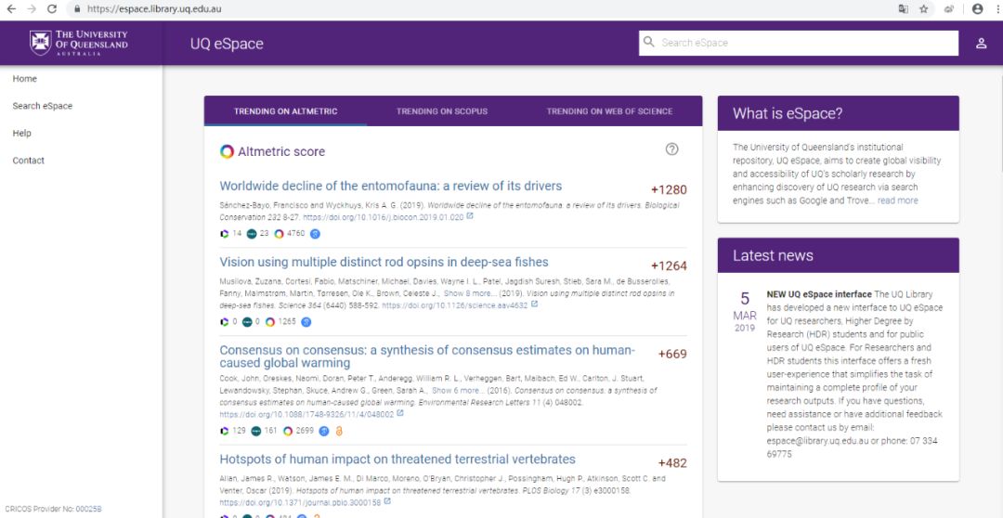Click the browser reload button
Screen dimensions: 1003x518
(x=54, y=9)
